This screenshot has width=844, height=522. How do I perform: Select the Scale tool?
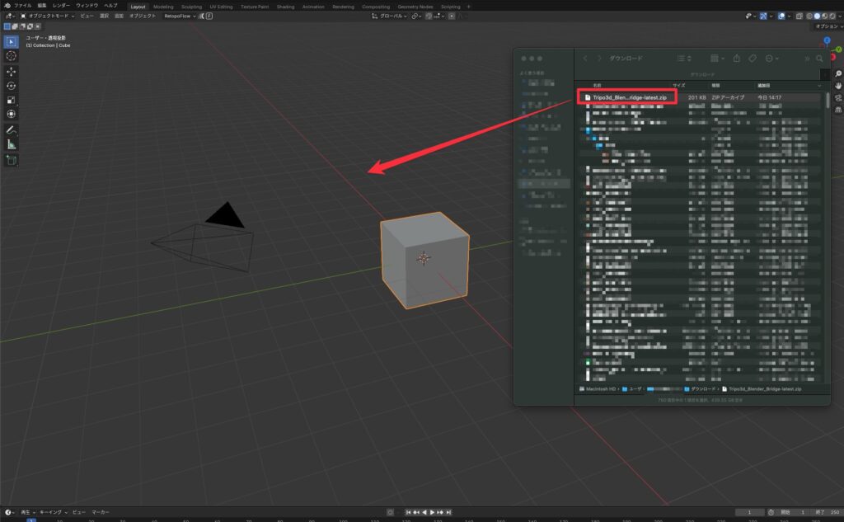coord(12,101)
